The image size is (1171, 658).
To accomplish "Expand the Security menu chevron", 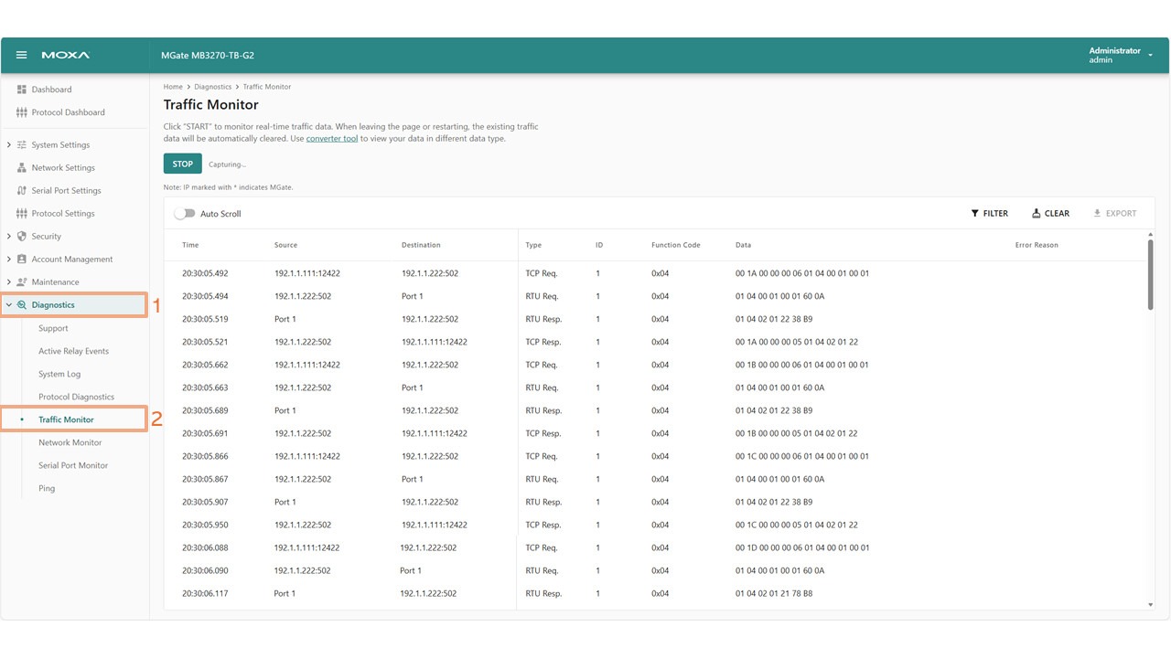I will point(9,237).
